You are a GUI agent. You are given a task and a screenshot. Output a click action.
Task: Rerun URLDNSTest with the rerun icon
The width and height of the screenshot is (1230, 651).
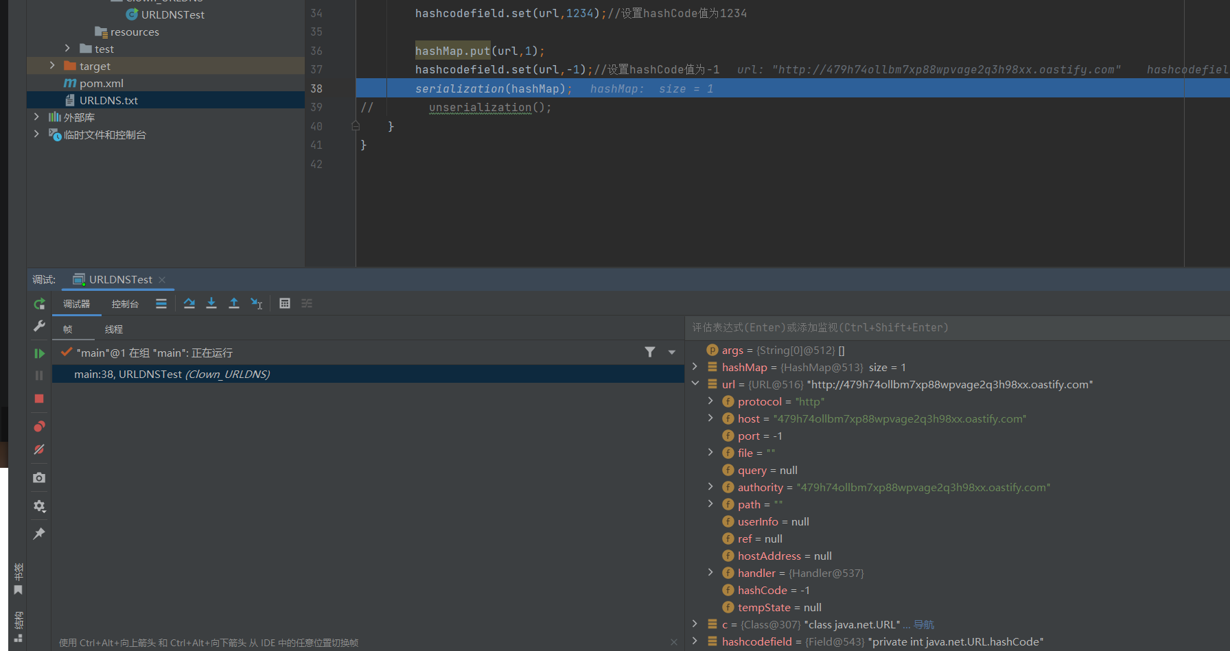coord(39,304)
